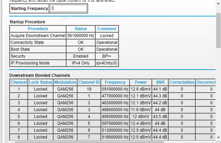Screen dimensions: 221x143
Task: Click the Lock Status column header
Action: (40, 82)
